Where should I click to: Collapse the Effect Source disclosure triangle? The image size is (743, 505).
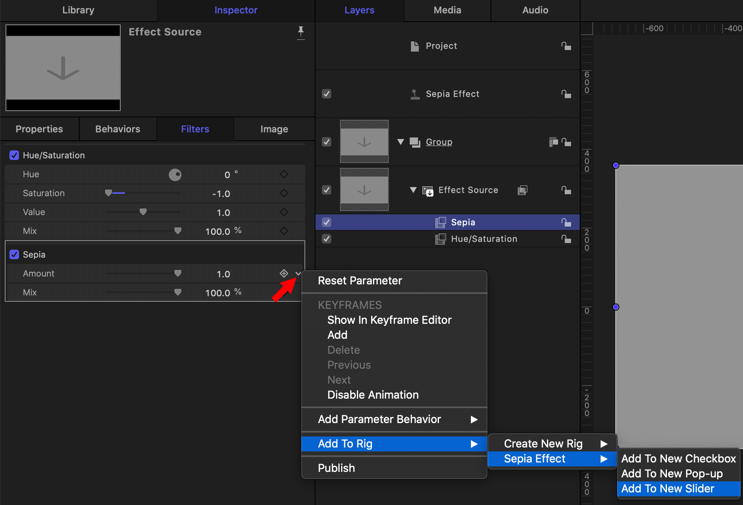pyautogui.click(x=413, y=190)
